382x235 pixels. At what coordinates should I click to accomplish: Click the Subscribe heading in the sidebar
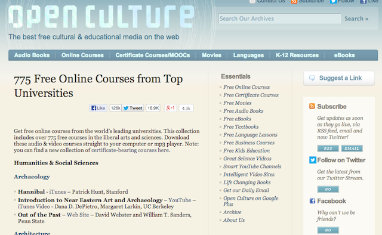coord(332,106)
